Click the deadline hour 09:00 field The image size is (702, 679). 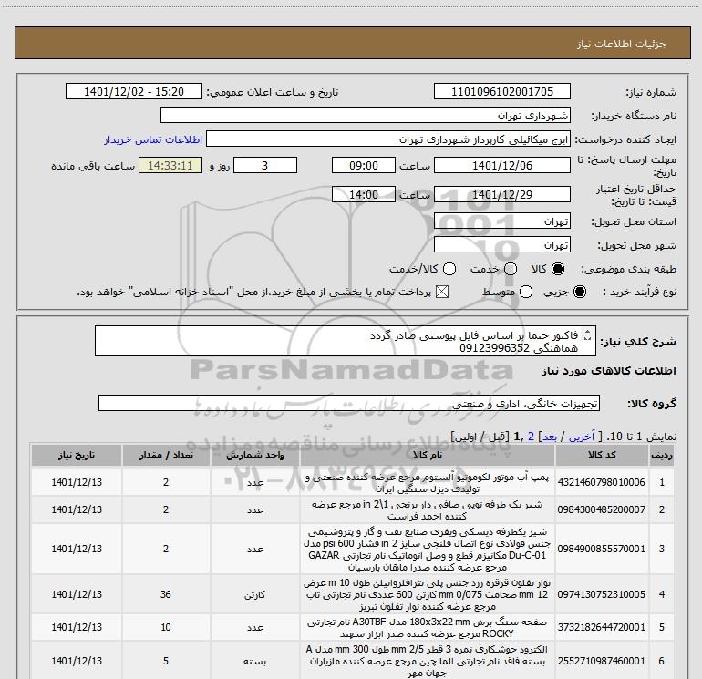pyautogui.click(x=364, y=165)
